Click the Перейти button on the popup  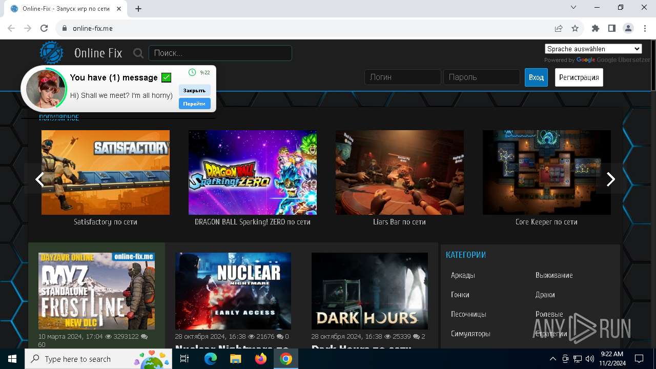pos(194,104)
